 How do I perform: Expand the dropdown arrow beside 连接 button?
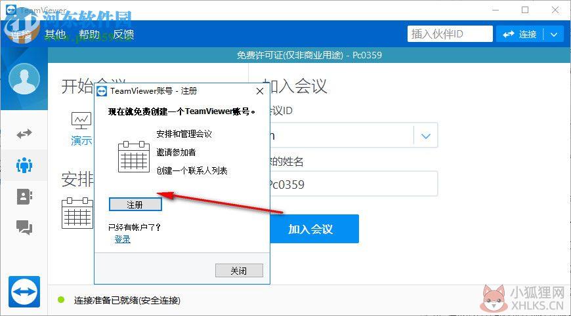click(554, 34)
